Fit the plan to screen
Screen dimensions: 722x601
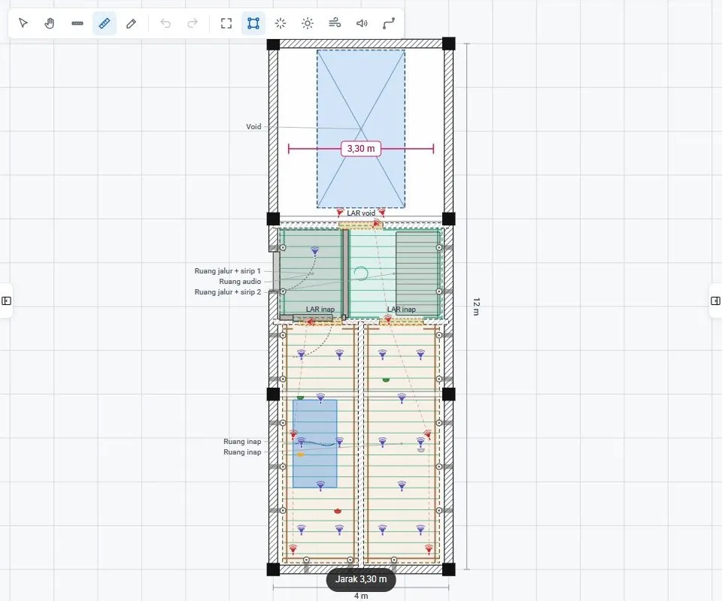coord(226,23)
